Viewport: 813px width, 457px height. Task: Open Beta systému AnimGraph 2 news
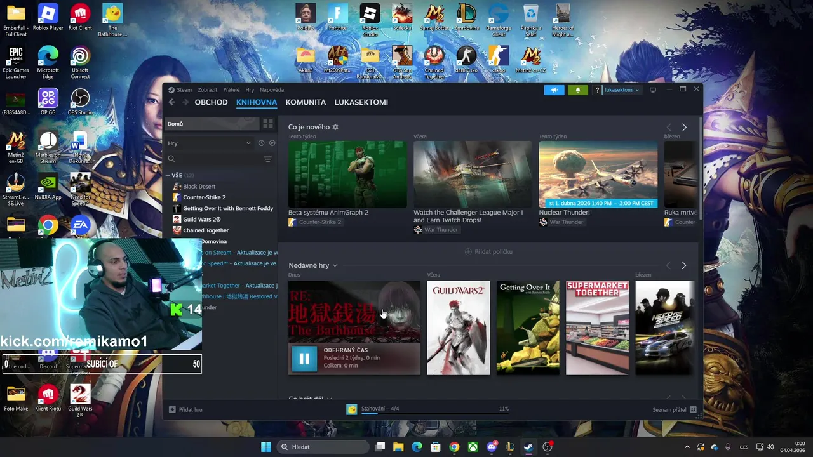pyautogui.click(x=347, y=175)
